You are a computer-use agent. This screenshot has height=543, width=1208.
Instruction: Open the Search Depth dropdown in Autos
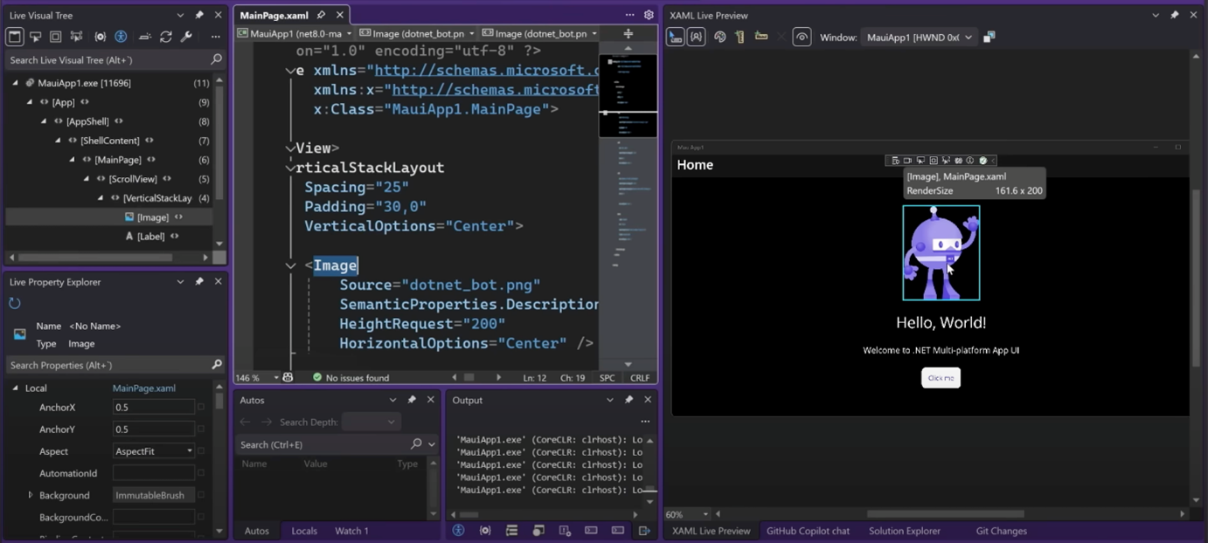tap(371, 422)
